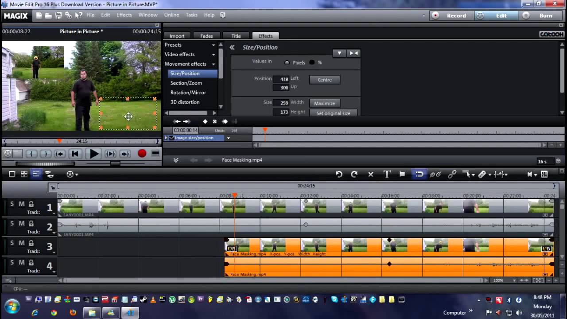Screen dimensions: 567x319
Task: Click the Centre position button
Action: coord(325,80)
